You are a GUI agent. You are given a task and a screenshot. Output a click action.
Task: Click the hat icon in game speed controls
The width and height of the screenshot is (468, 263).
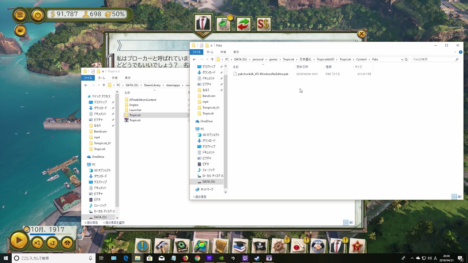[x=67, y=242]
